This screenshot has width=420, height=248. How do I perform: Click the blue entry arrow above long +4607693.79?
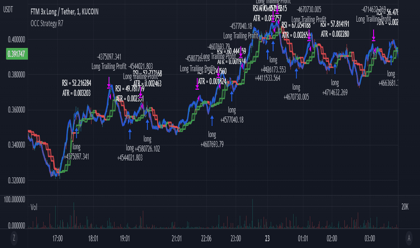click(212, 121)
